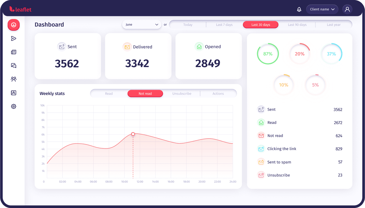Select the Today time range
Viewport: 365px width, 208px height.
point(188,25)
